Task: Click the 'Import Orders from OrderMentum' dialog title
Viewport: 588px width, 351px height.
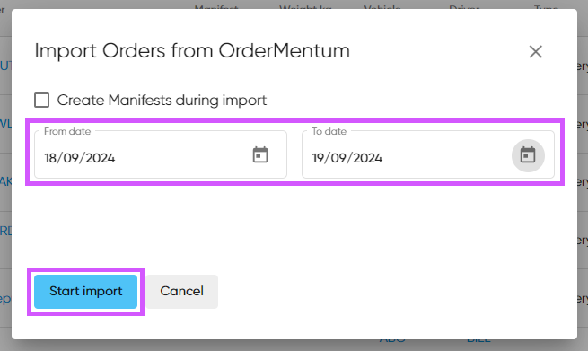Action: 192,50
